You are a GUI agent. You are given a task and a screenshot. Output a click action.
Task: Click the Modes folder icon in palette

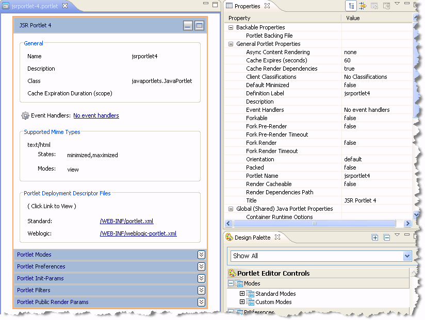click(x=239, y=283)
